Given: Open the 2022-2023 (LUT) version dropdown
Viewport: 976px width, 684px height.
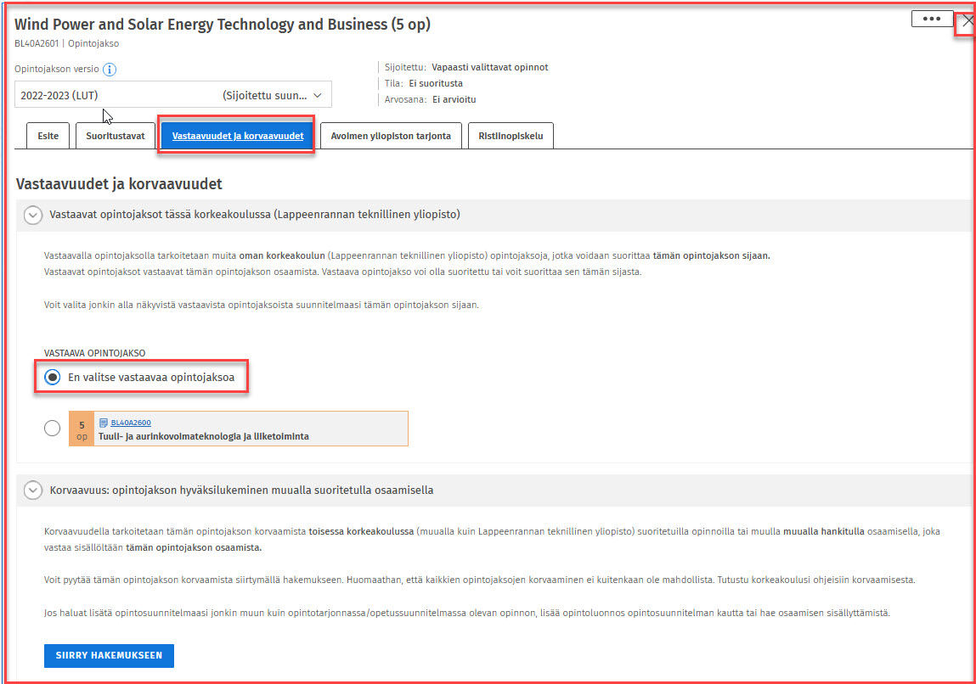Looking at the screenshot, I should point(173,95).
